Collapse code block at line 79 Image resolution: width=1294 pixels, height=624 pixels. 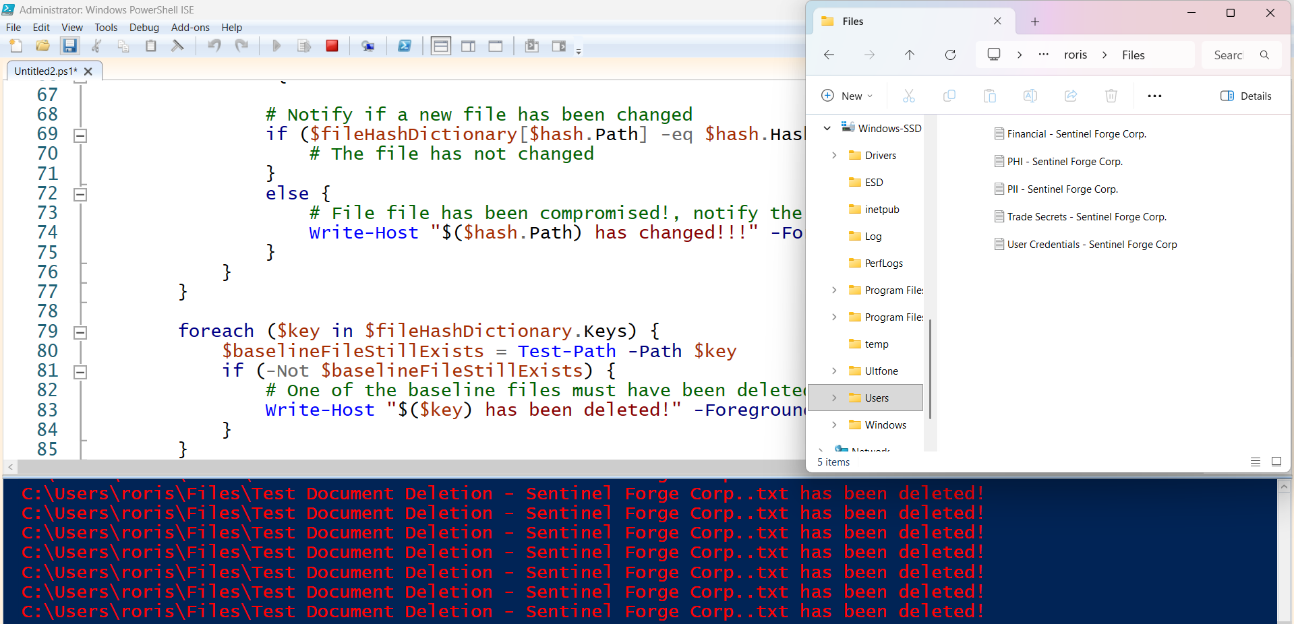click(x=80, y=332)
